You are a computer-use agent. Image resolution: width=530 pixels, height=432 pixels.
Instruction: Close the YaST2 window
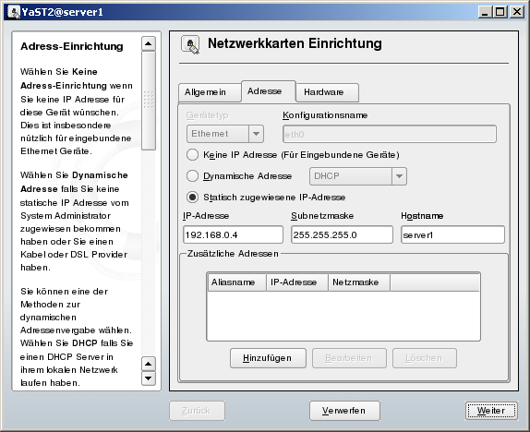516,12
